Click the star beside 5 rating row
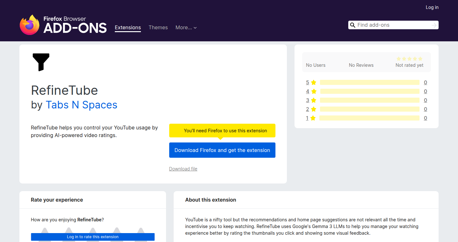Viewport: 458px width, 242px height. [314, 82]
